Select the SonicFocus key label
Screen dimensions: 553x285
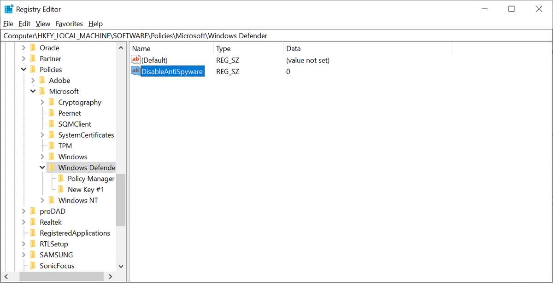coord(57,266)
